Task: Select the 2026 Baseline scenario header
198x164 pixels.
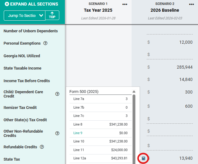Action: click(164, 10)
